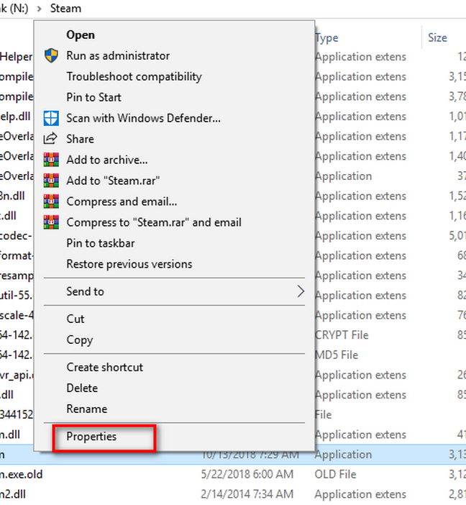The width and height of the screenshot is (466, 505).
Task: Click the Share arrow icon
Action: tap(50, 139)
